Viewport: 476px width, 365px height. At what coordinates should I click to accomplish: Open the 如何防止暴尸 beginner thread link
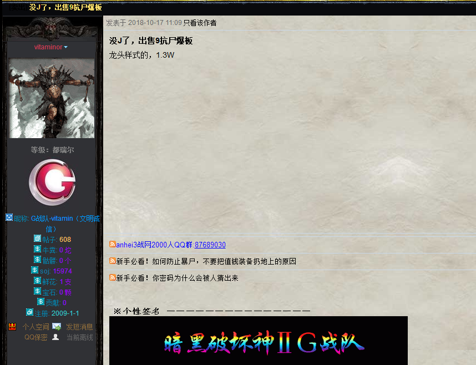click(x=206, y=261)
